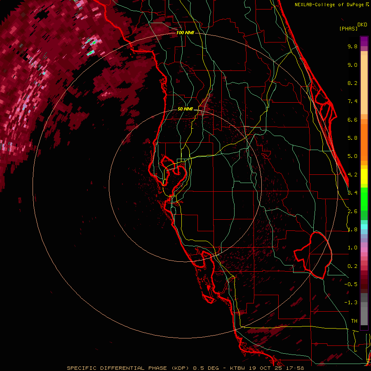Click the 100 NMI range ring label

point(185,33)
